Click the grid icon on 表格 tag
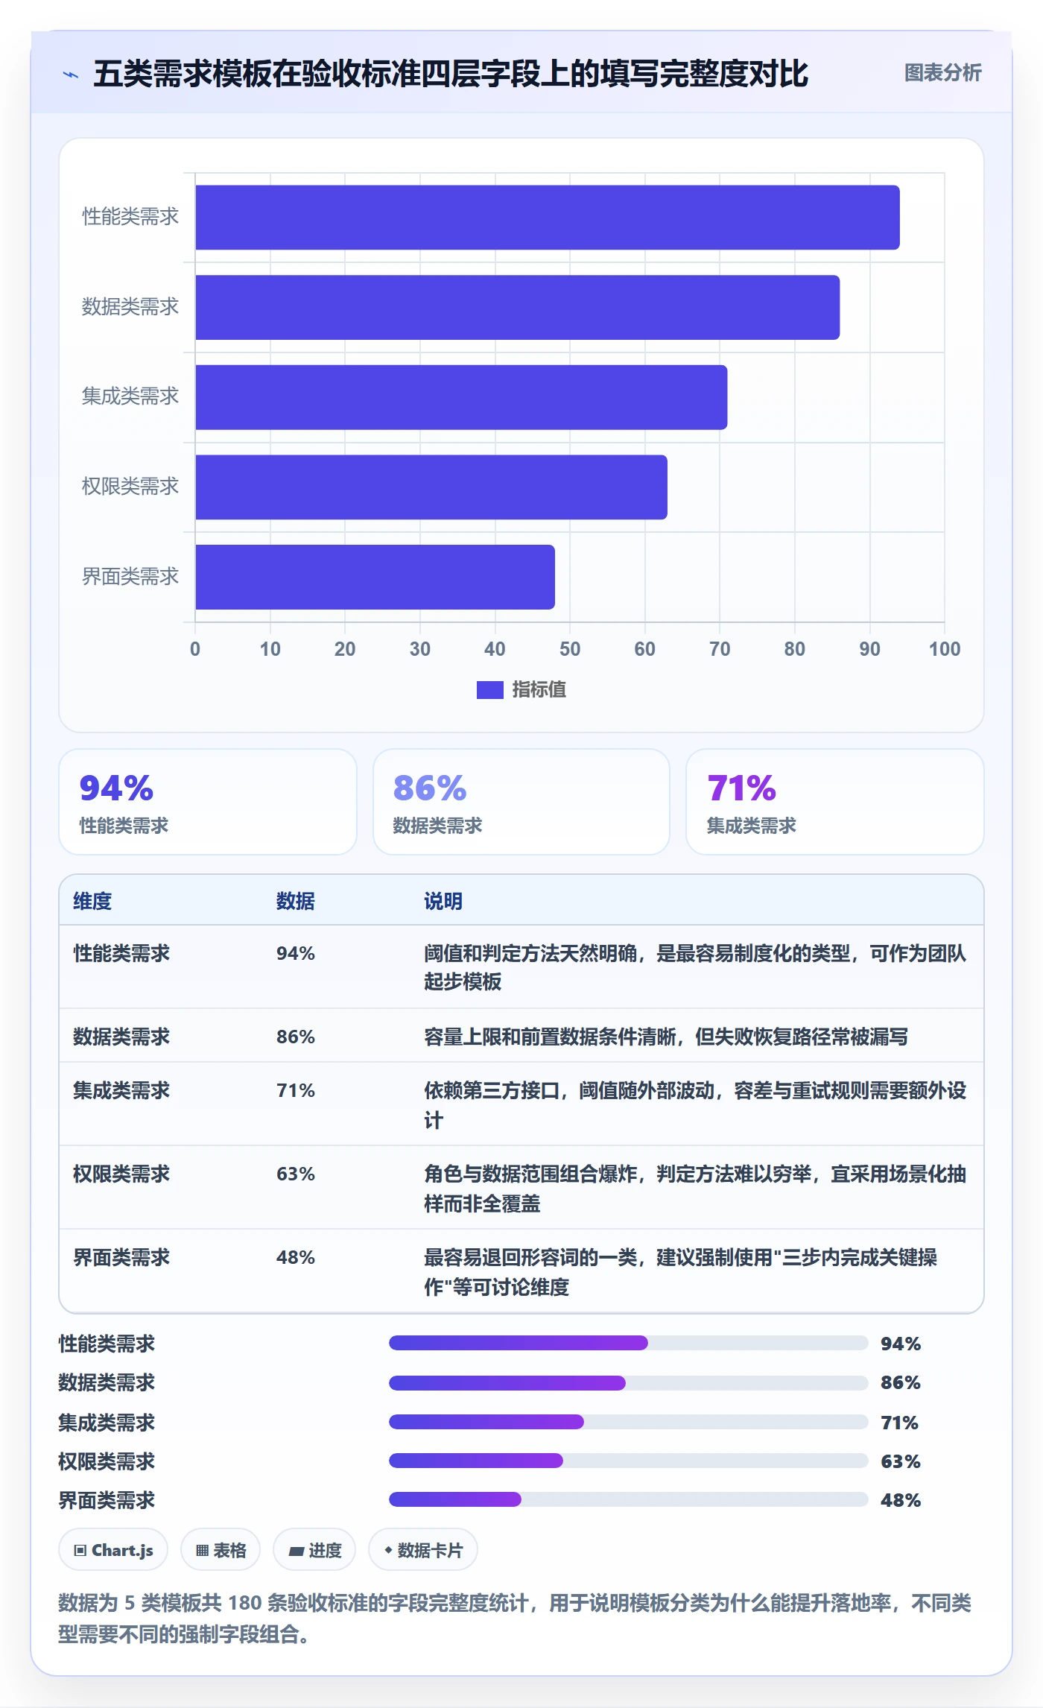The image size is (1043, 1708). [x=202, y=1551]
